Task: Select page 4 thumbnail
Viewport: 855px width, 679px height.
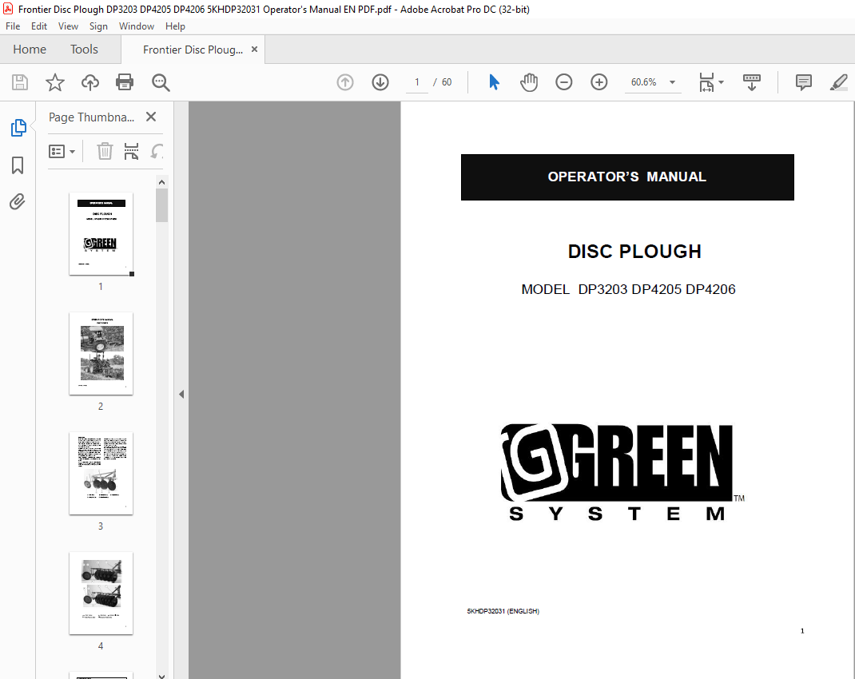Action: tap(101, 594)
